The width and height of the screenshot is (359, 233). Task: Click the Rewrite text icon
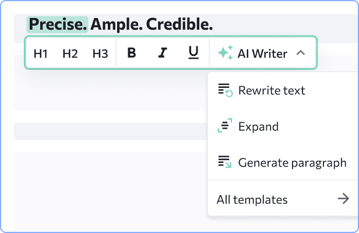(x=226, y=90)
